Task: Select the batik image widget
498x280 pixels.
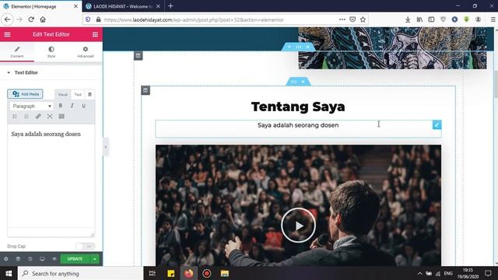Action: (x=392, y=48)
